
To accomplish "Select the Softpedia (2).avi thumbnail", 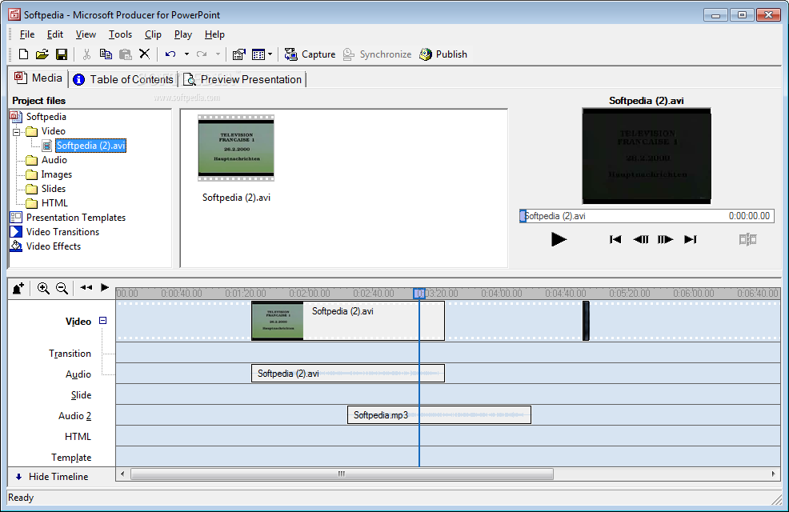I will (236, 148).
